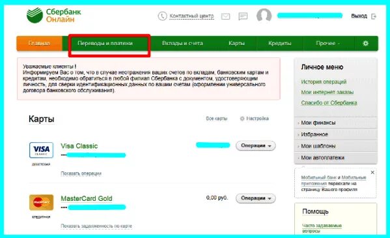Click the Карты section heading

pyautogui.click(x=41, y=119)
